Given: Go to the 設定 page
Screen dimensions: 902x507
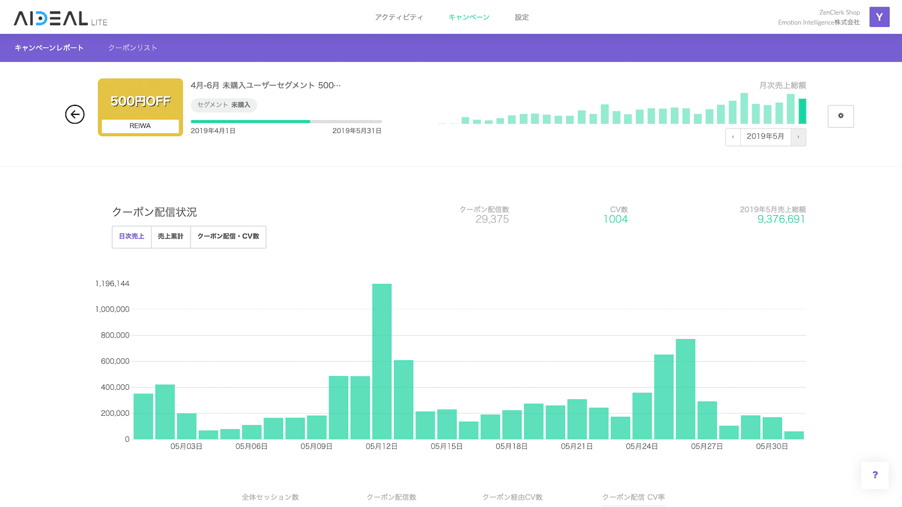Looking at the screenshot, I should click(x=521, y=17).
